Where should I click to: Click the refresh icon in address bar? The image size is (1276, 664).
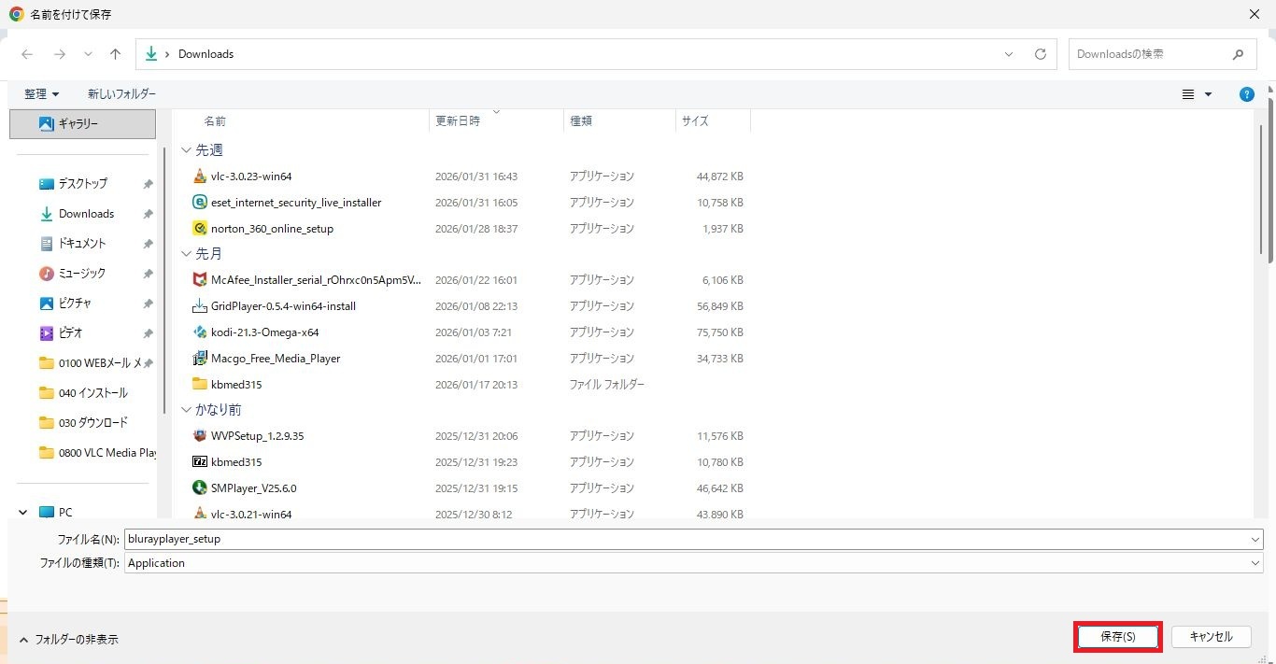pyautogui.click(x=1040, y=54)
